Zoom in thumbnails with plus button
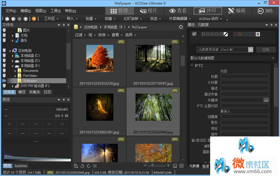Screen dimensions: 280x176 click(x=168, y=166)
